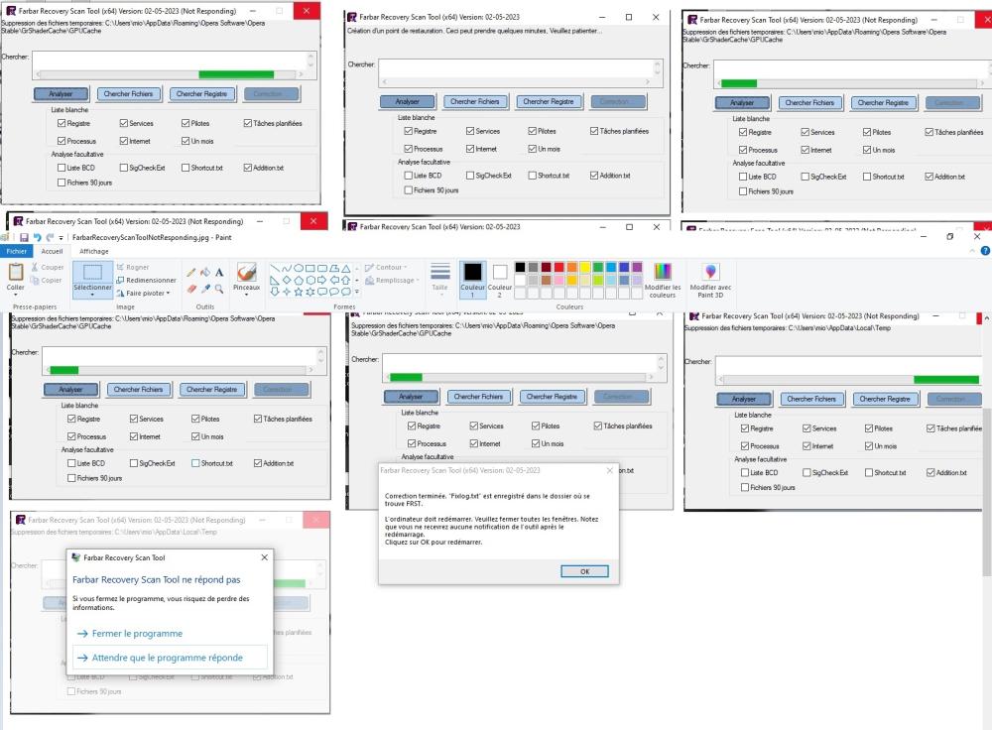Open the Fichier menu tab
992x730 pixels.
[x=17, y=251]
